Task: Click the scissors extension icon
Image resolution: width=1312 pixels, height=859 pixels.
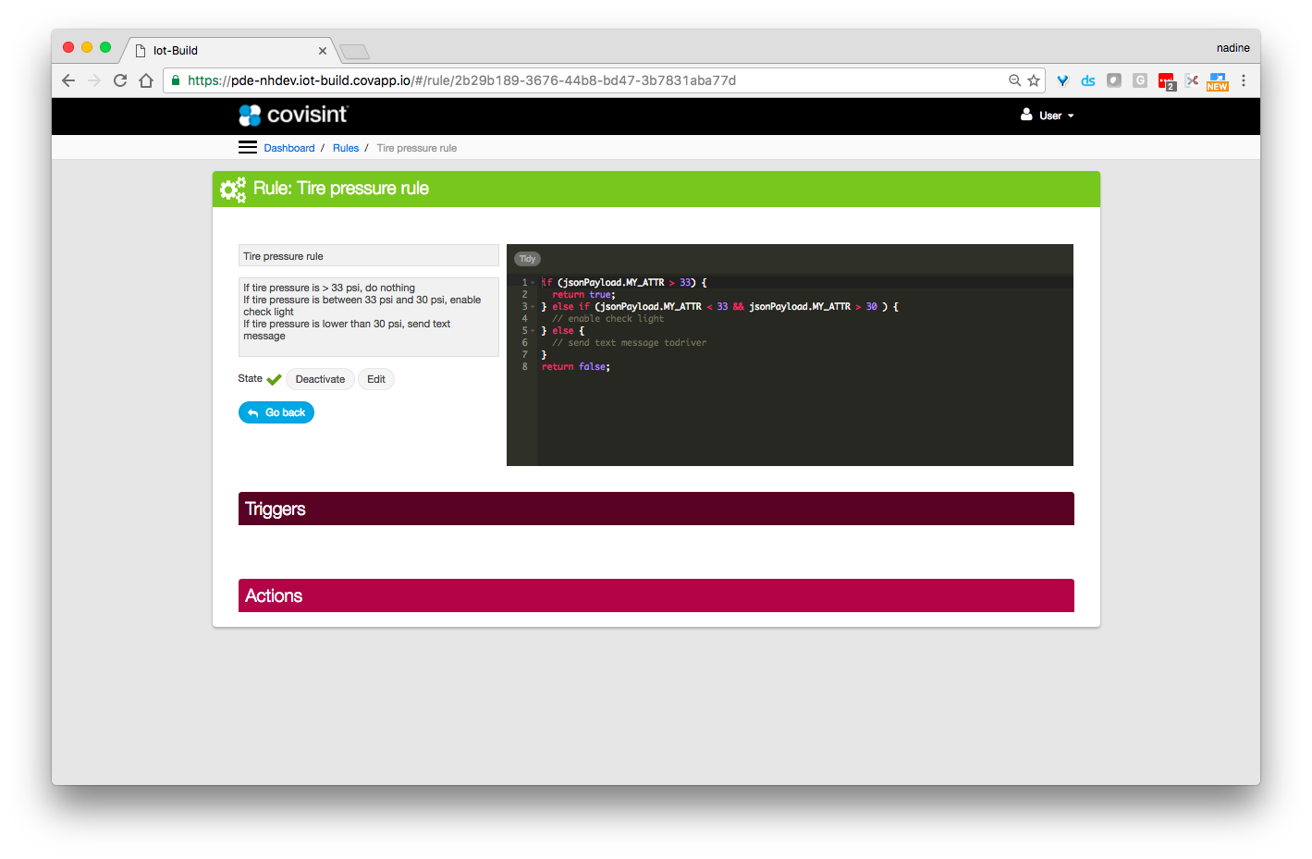Action: [x=1192, y=80]
